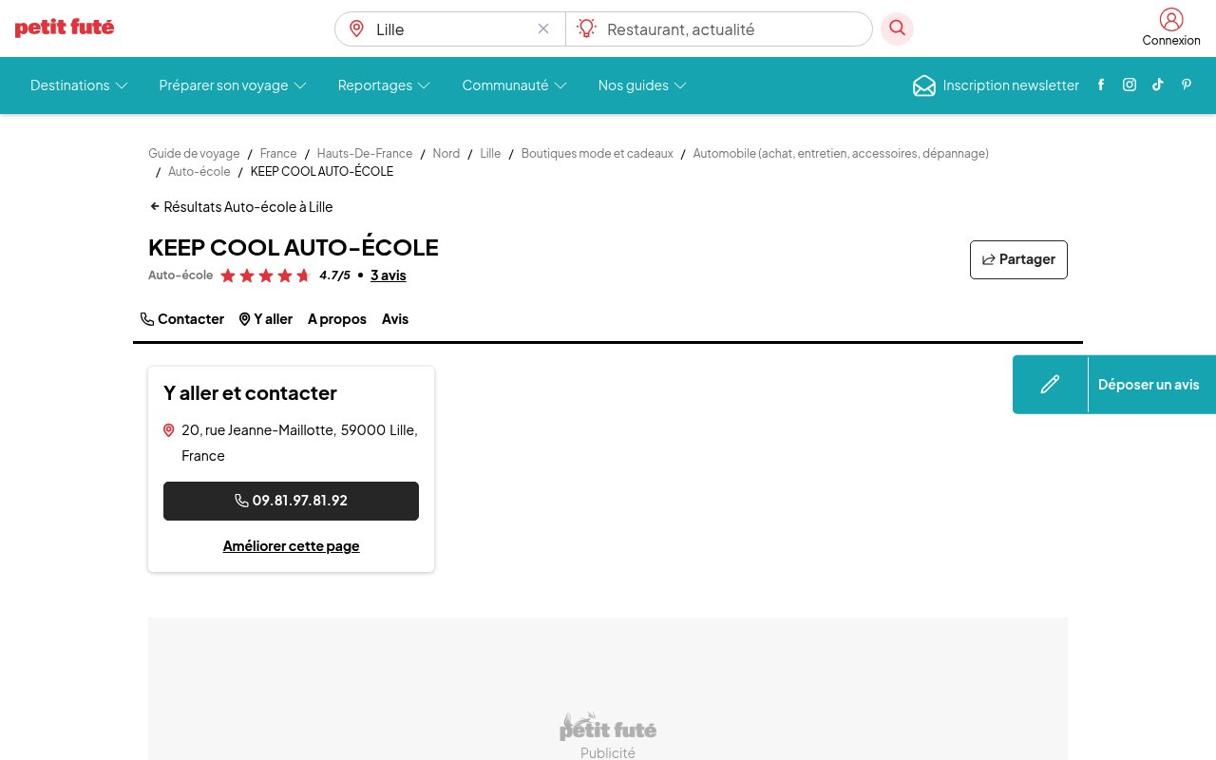This screenshot has height=760, width=1216.
Task: Switch to the Avis tab
Action: pyautogui.click(x=395, y=319)
